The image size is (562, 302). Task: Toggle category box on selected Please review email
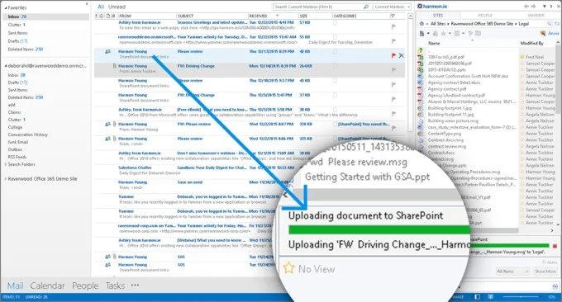pyautogui.click(x=335, y=52)
